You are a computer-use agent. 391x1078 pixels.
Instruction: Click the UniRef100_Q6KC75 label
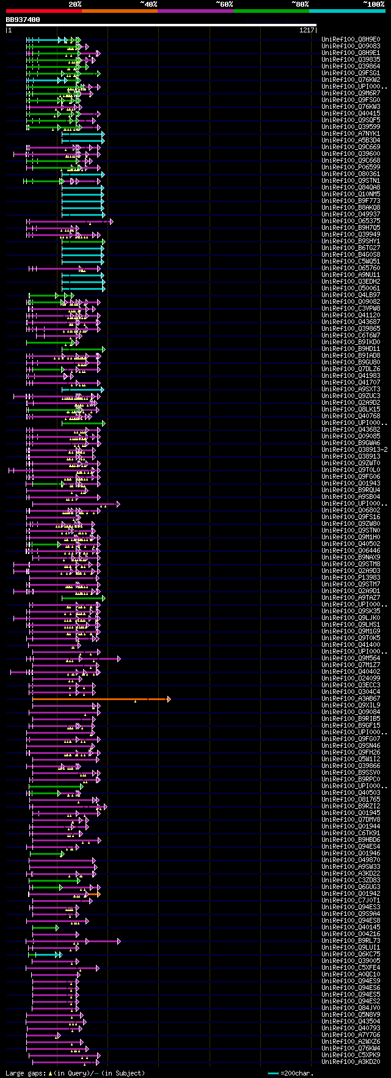[x=351, y=954]
